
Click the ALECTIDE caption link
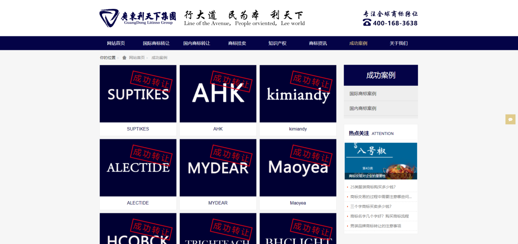[x=138, y=203]
